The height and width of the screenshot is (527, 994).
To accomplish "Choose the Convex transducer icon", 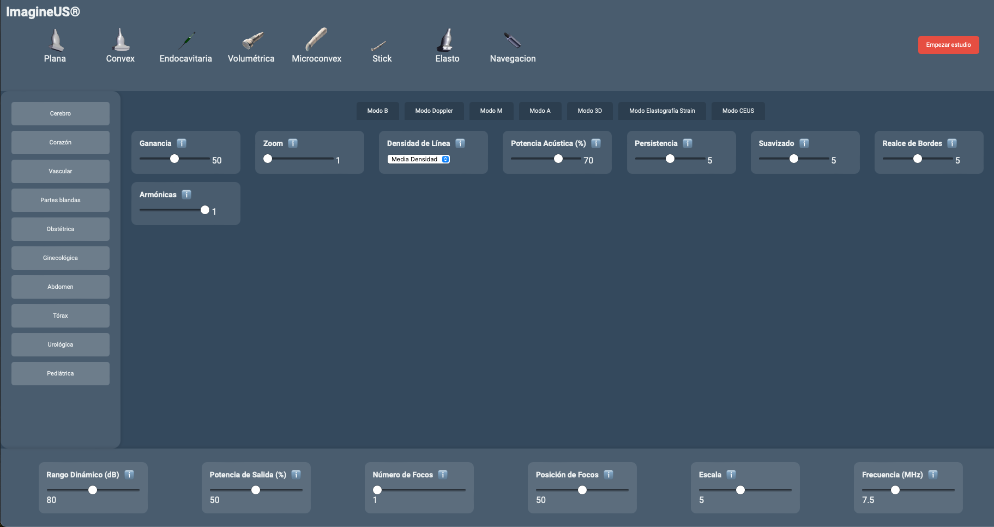I will (x=121, y=40).
